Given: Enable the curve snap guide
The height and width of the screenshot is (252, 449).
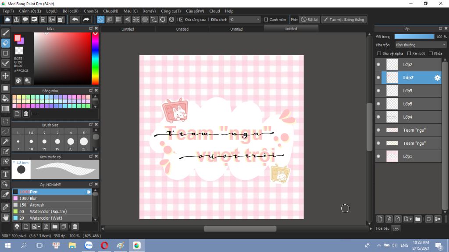Looking at the screenshot, I should [x=154, y=19].
